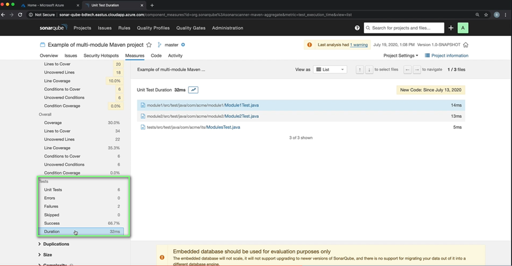Open the Projects menu
The width and height of the screenshot is (512, 266).
click(82, 28)
